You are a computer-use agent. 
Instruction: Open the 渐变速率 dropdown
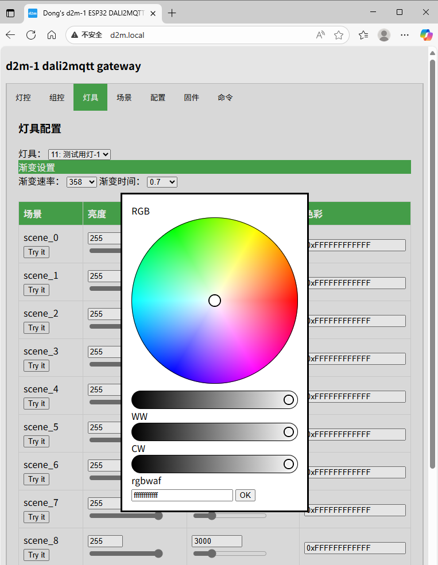point(82,182)
